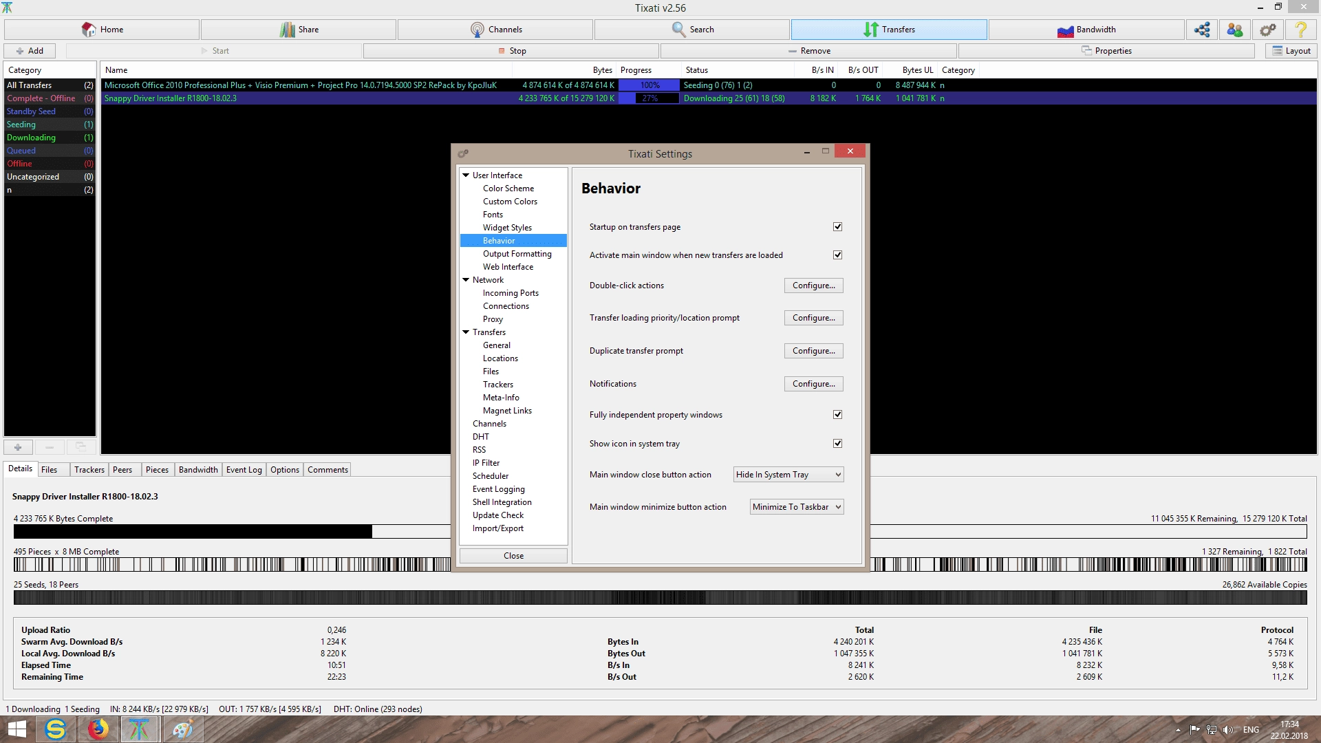Configure Duplicate transfer prompt
The width and height of the screenshot is (1321, 743).
coord(814,350)
